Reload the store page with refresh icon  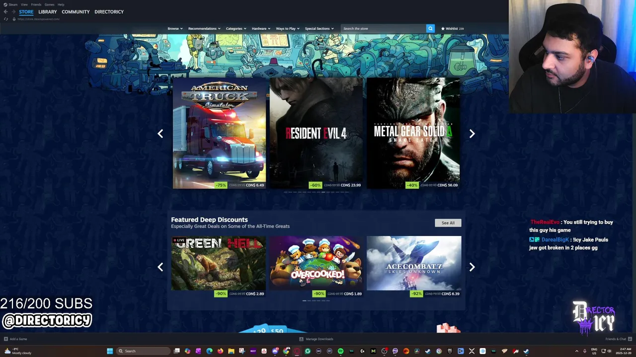pos(6,19)
